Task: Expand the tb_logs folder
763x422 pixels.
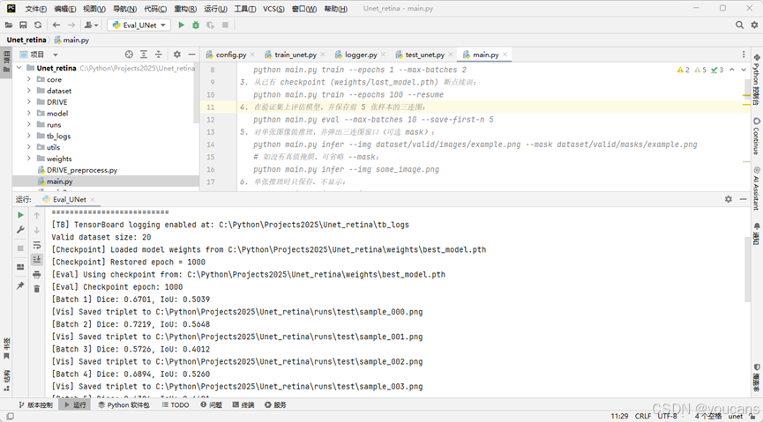Action: [29, 136]
